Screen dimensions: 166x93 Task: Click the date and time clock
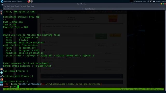tap(160, 1)
